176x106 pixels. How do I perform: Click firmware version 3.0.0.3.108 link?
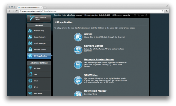pyautogui.click(x=104, y=15)
